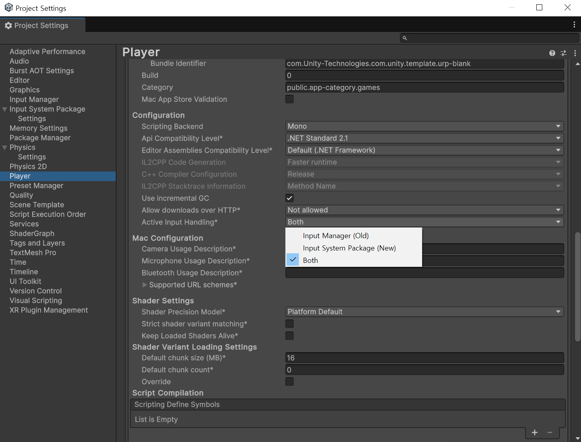Open Memory Settings category

coord(39,128)
